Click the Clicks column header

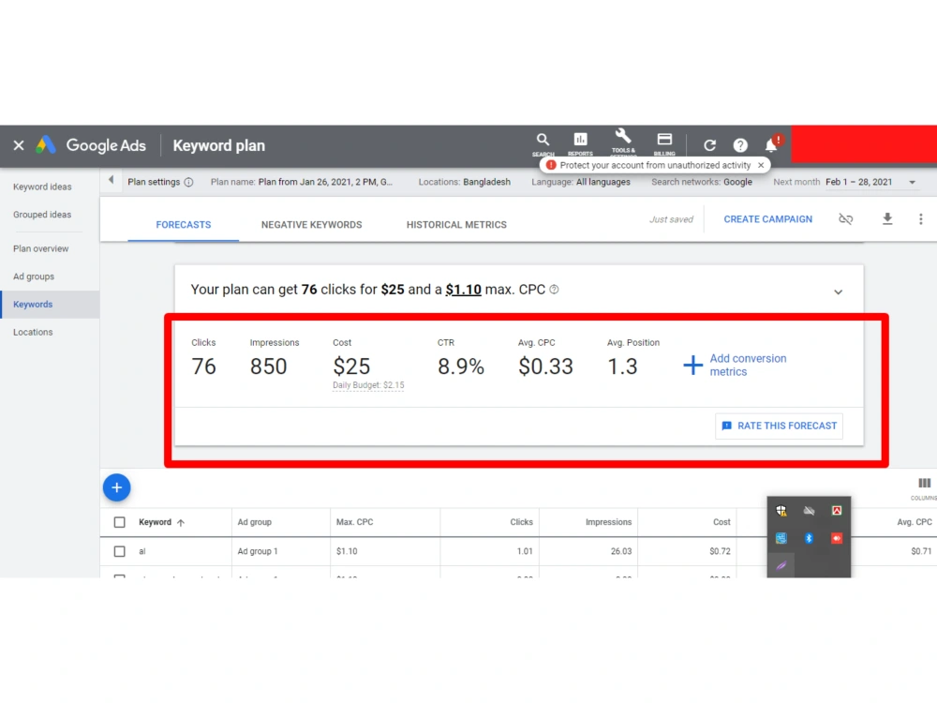[x=521, y=522]
